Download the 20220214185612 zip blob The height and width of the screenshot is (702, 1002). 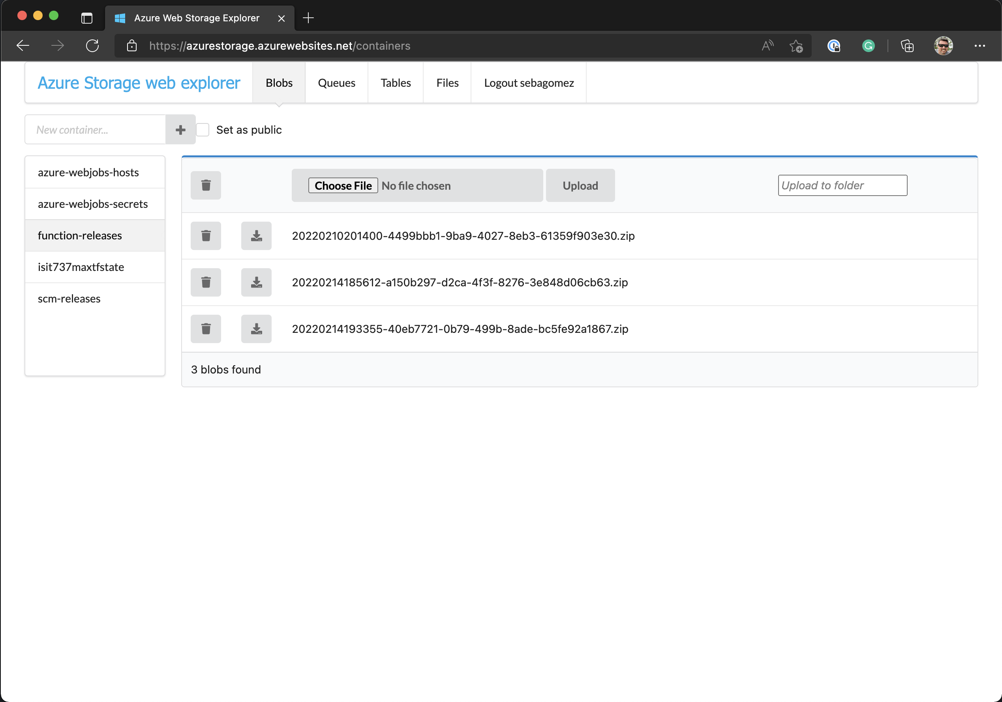click(256, 282)
